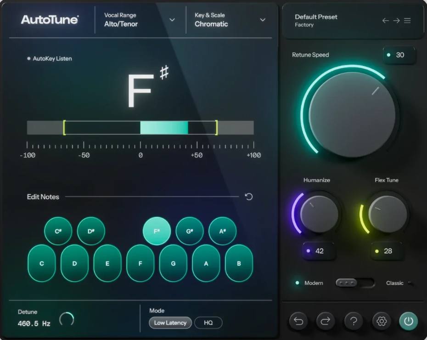Click the undo button

(298, 321)
